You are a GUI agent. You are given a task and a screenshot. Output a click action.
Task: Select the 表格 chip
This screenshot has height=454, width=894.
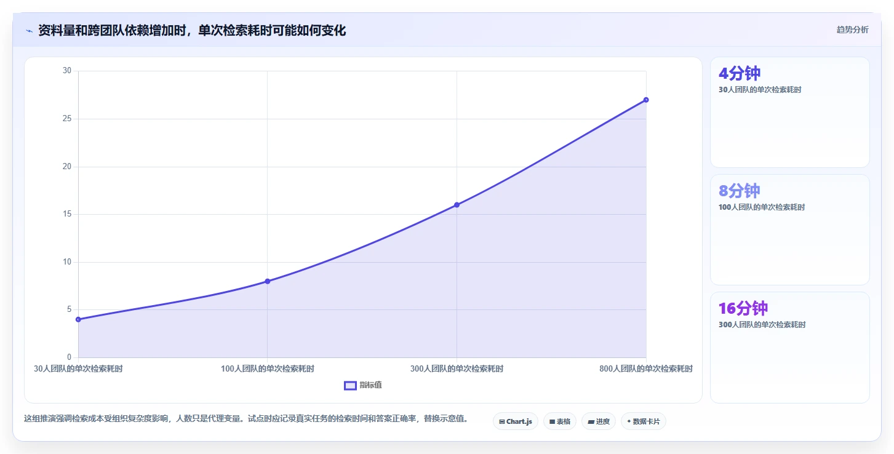tap(559, 421)
